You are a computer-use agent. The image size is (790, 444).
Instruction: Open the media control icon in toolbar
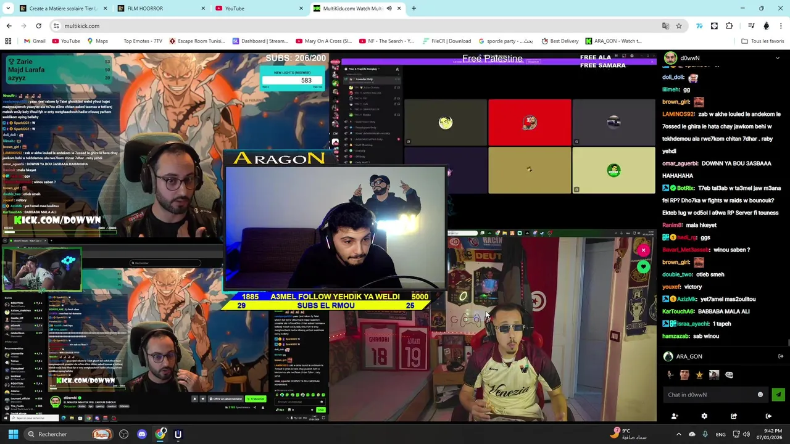(x=751, y=26)
